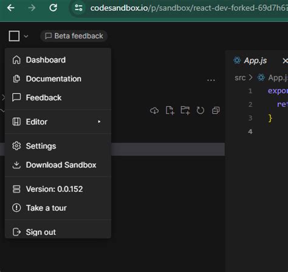Open the three-dots more options
This screenshot has height=272, width=288.
coord(211,80)
